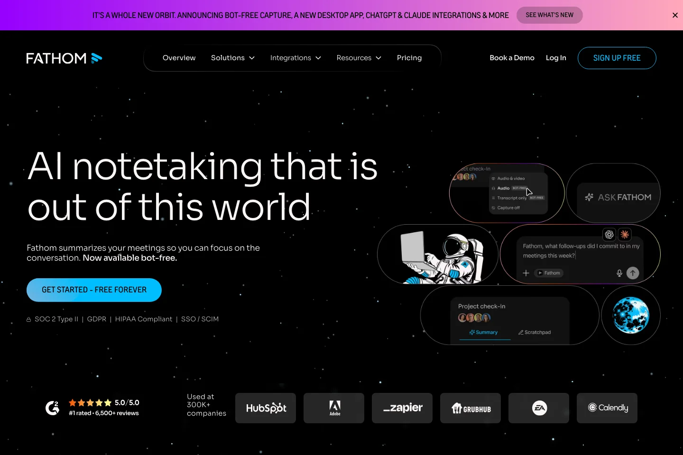Open the Integrations dropdown menu

click(x=295, y=58)
